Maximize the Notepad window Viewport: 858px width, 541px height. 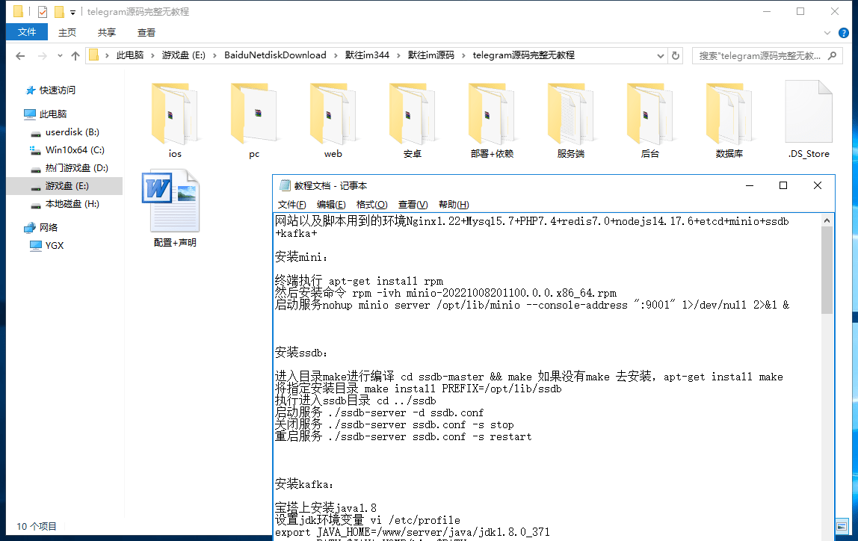tap(783, 185)
